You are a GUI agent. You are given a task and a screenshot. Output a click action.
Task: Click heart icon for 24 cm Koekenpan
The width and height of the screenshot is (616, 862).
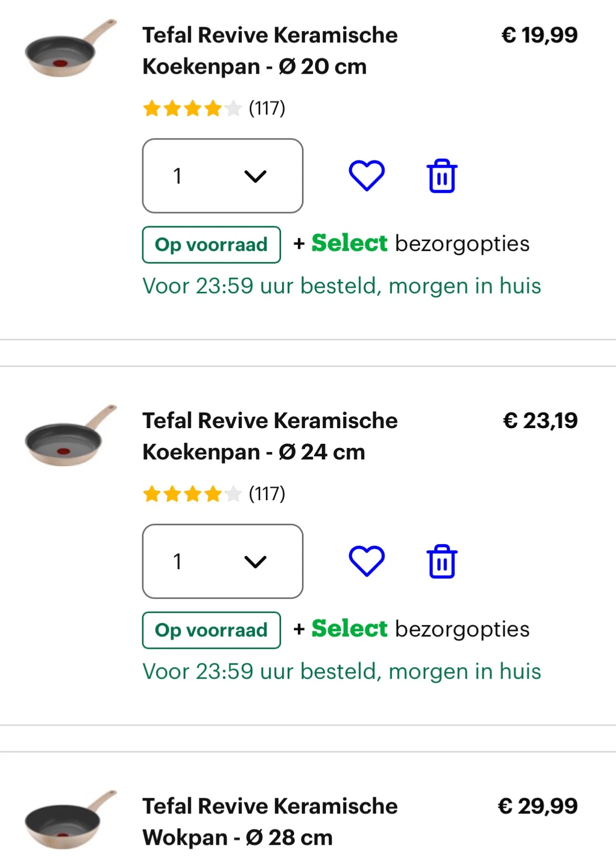pos(366,561)
